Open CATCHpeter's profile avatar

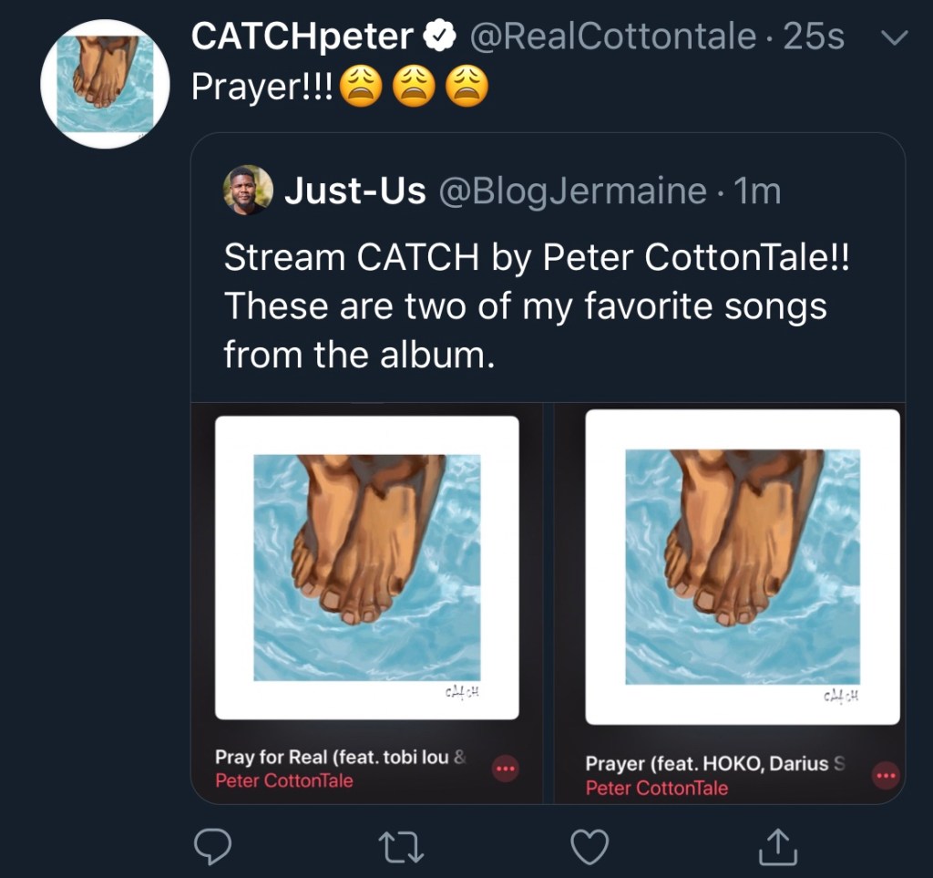105,83
